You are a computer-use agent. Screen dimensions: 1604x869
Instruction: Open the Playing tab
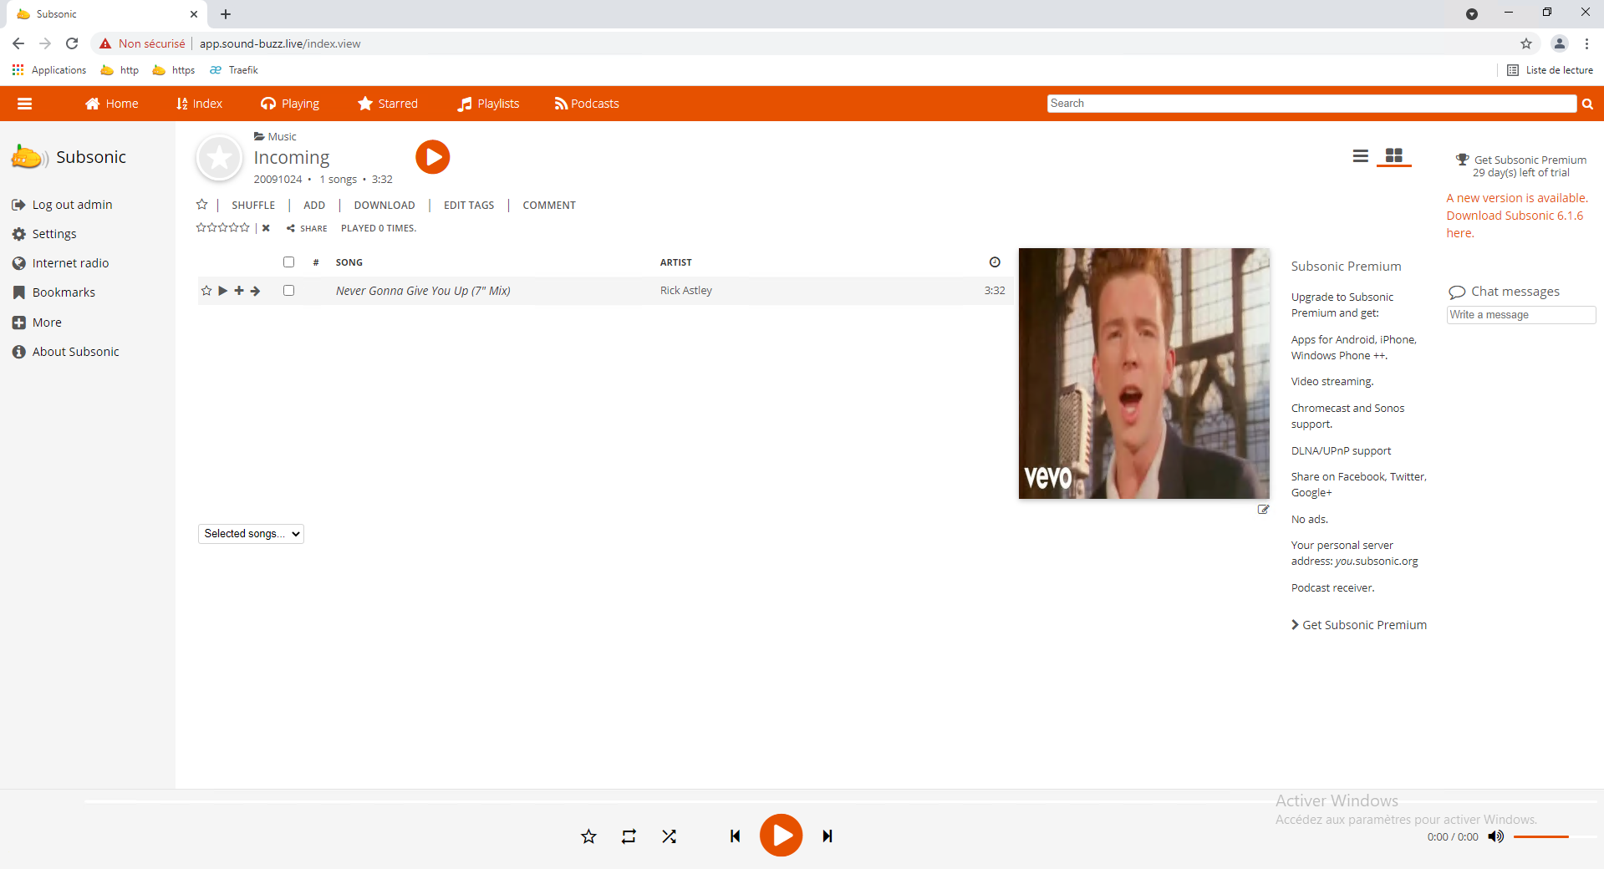[290, 104]
